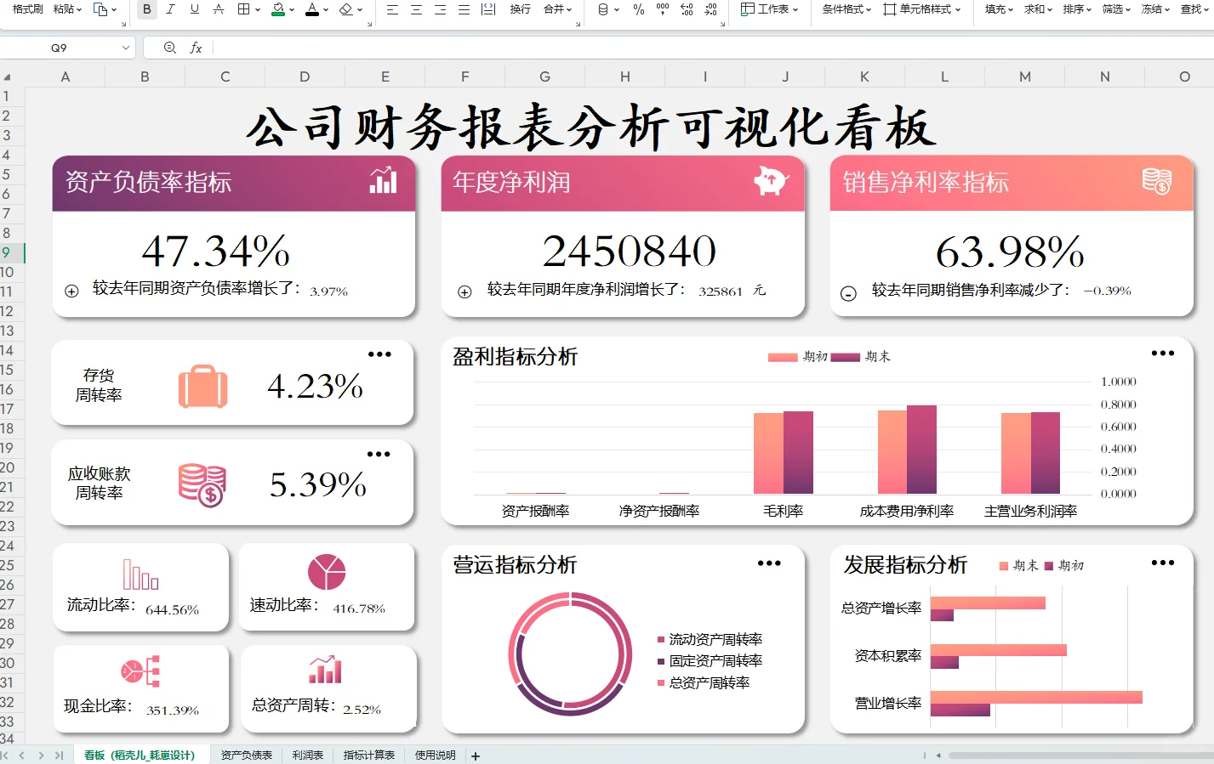
Task: Click the thousands separator style icon
Action: pyautogui.click(x=663, y=11)
